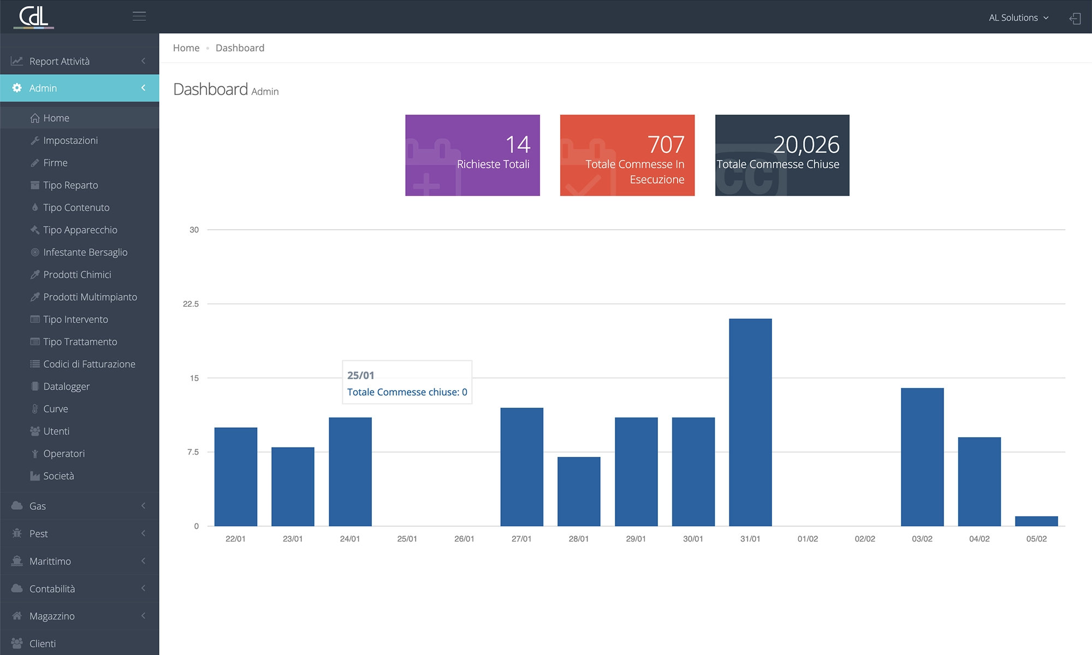Viewport: 1092px width, 655px height.
Task: Click the Report Attività chart icon
Action: coord(17,61)
